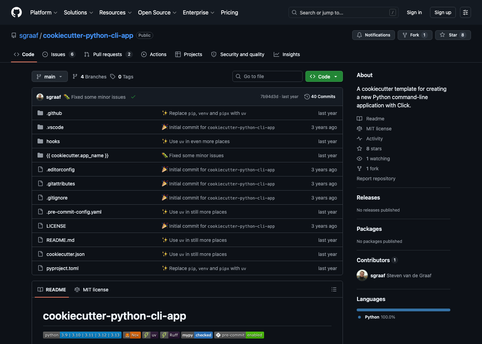482x344 pixels.
Task: Click the commits history clock icon
Action: 307,97
